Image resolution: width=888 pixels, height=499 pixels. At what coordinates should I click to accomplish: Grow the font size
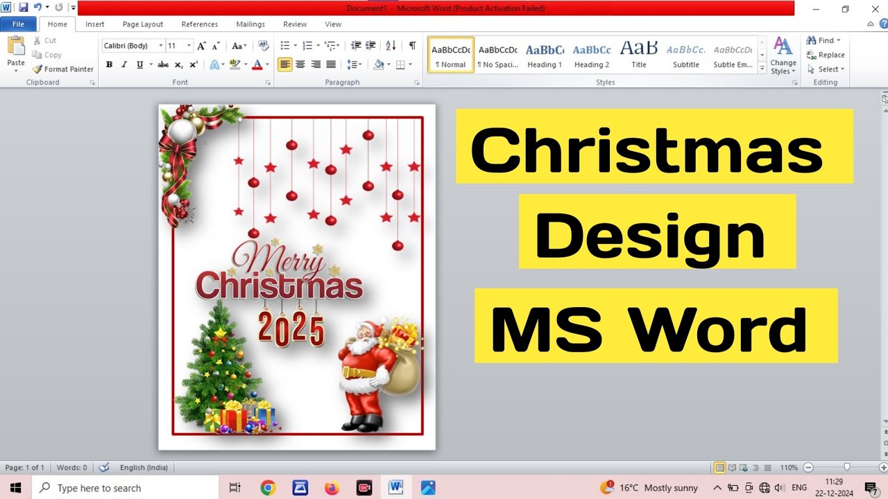201,46
